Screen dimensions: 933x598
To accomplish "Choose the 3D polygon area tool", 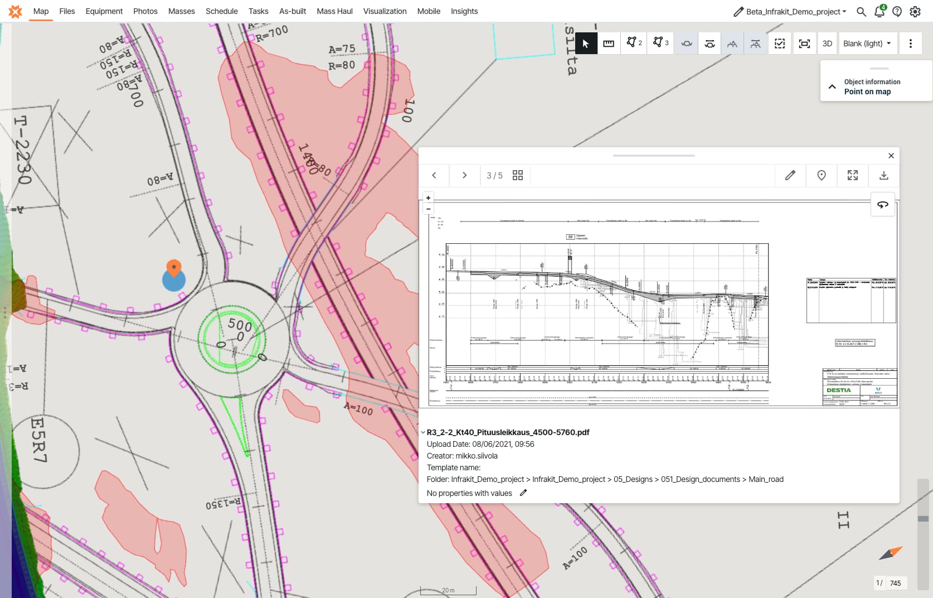I will (x=660, y=43).
